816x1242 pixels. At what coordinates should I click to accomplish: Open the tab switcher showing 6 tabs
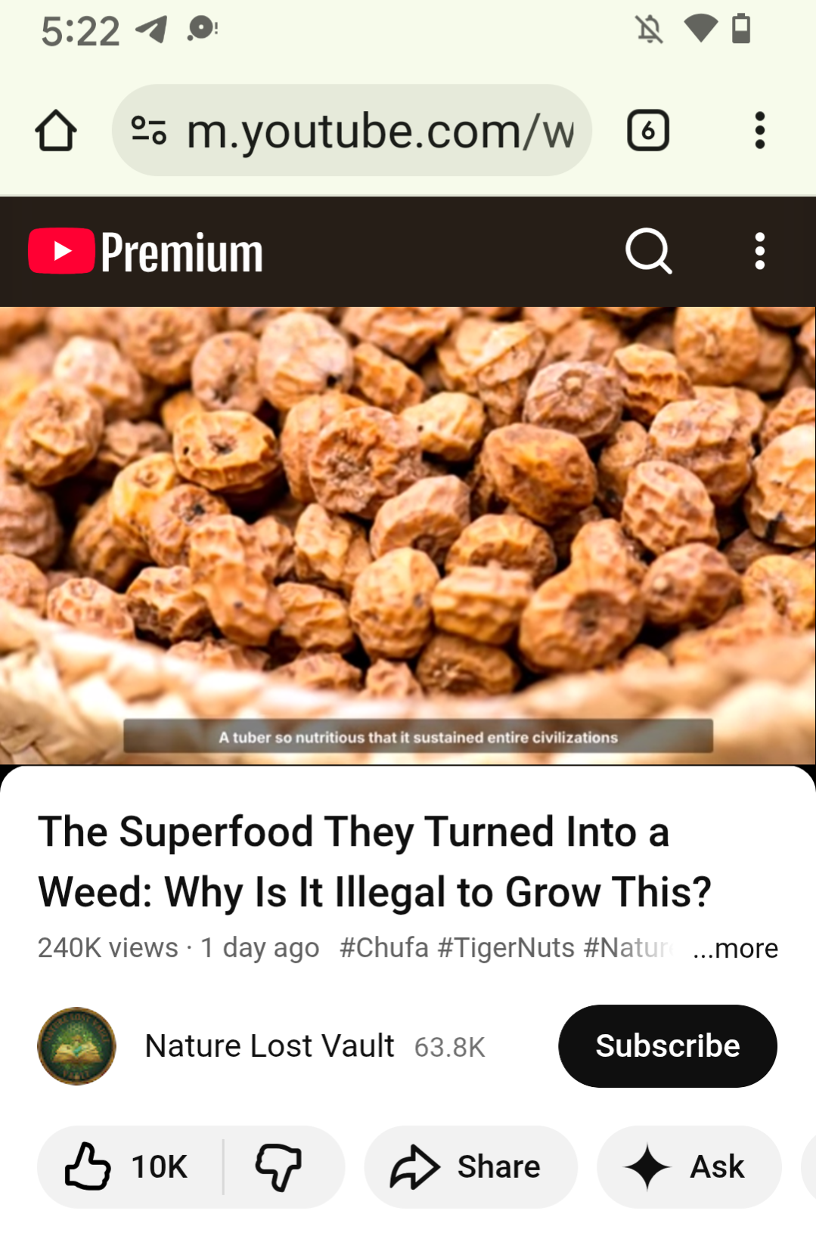coord(648,131)
